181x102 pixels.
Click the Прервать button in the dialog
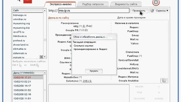[x=94, y=71]
